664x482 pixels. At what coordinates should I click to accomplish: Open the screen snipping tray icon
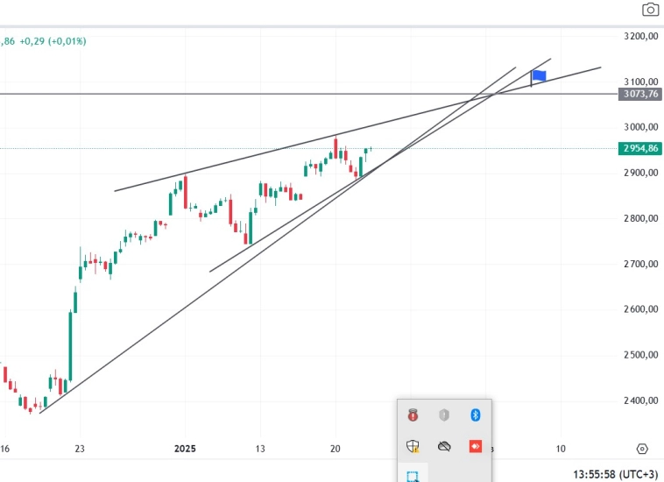tap(413, 476)
